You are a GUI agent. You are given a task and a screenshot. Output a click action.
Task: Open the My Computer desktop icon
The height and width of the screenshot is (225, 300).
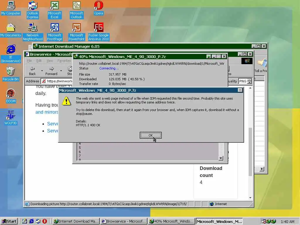(x=11, y=8)
